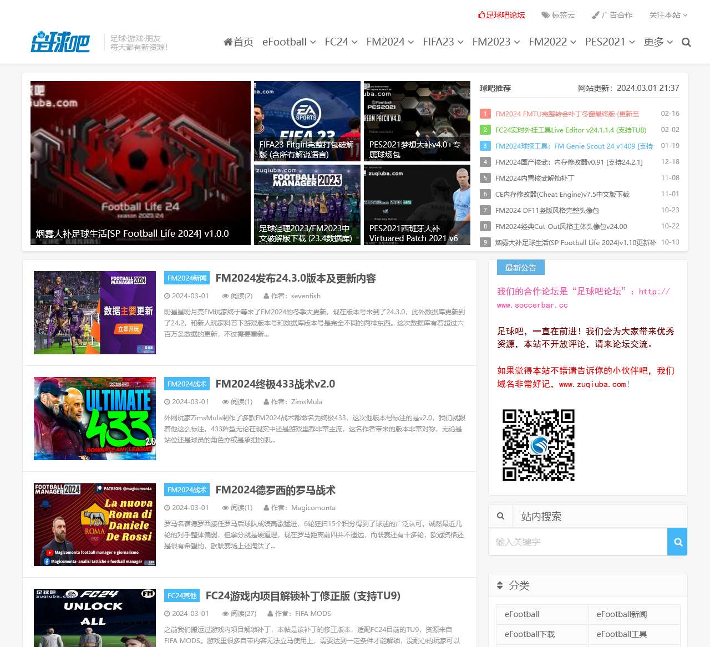Click the 球吧推荐 heading
710x647 pixels.
tap(495, 88)
